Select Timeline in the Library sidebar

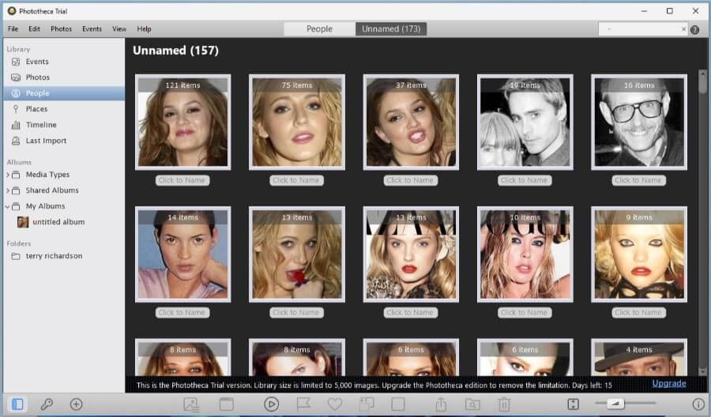[41, 125]
